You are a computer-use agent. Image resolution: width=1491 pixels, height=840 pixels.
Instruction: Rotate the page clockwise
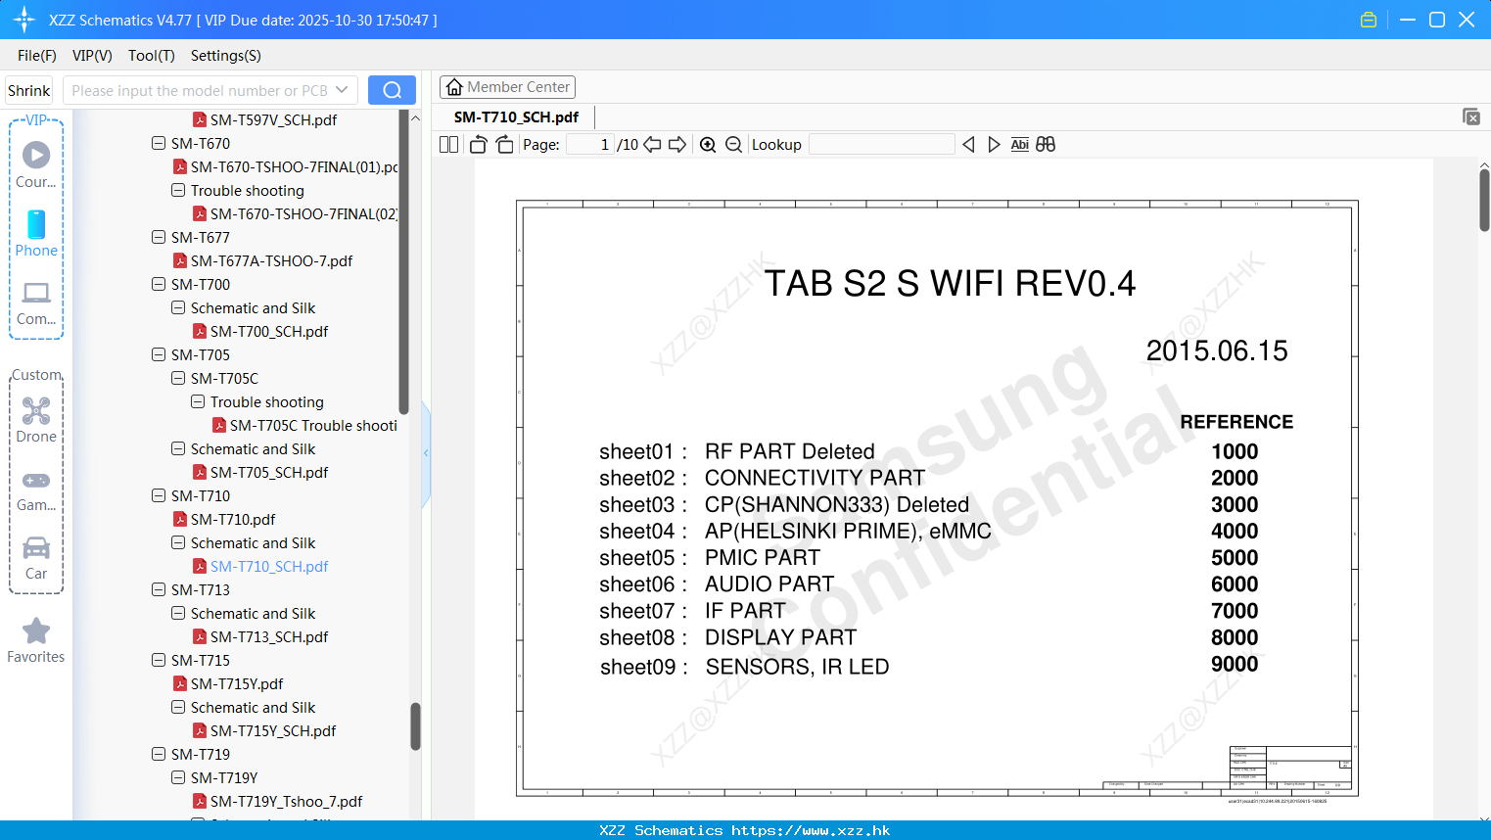[504, 145]
